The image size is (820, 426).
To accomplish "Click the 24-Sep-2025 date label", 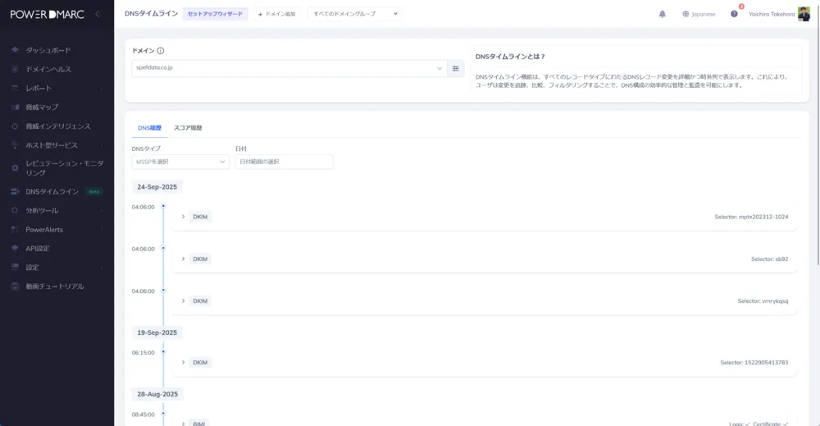I will (157, 187).
